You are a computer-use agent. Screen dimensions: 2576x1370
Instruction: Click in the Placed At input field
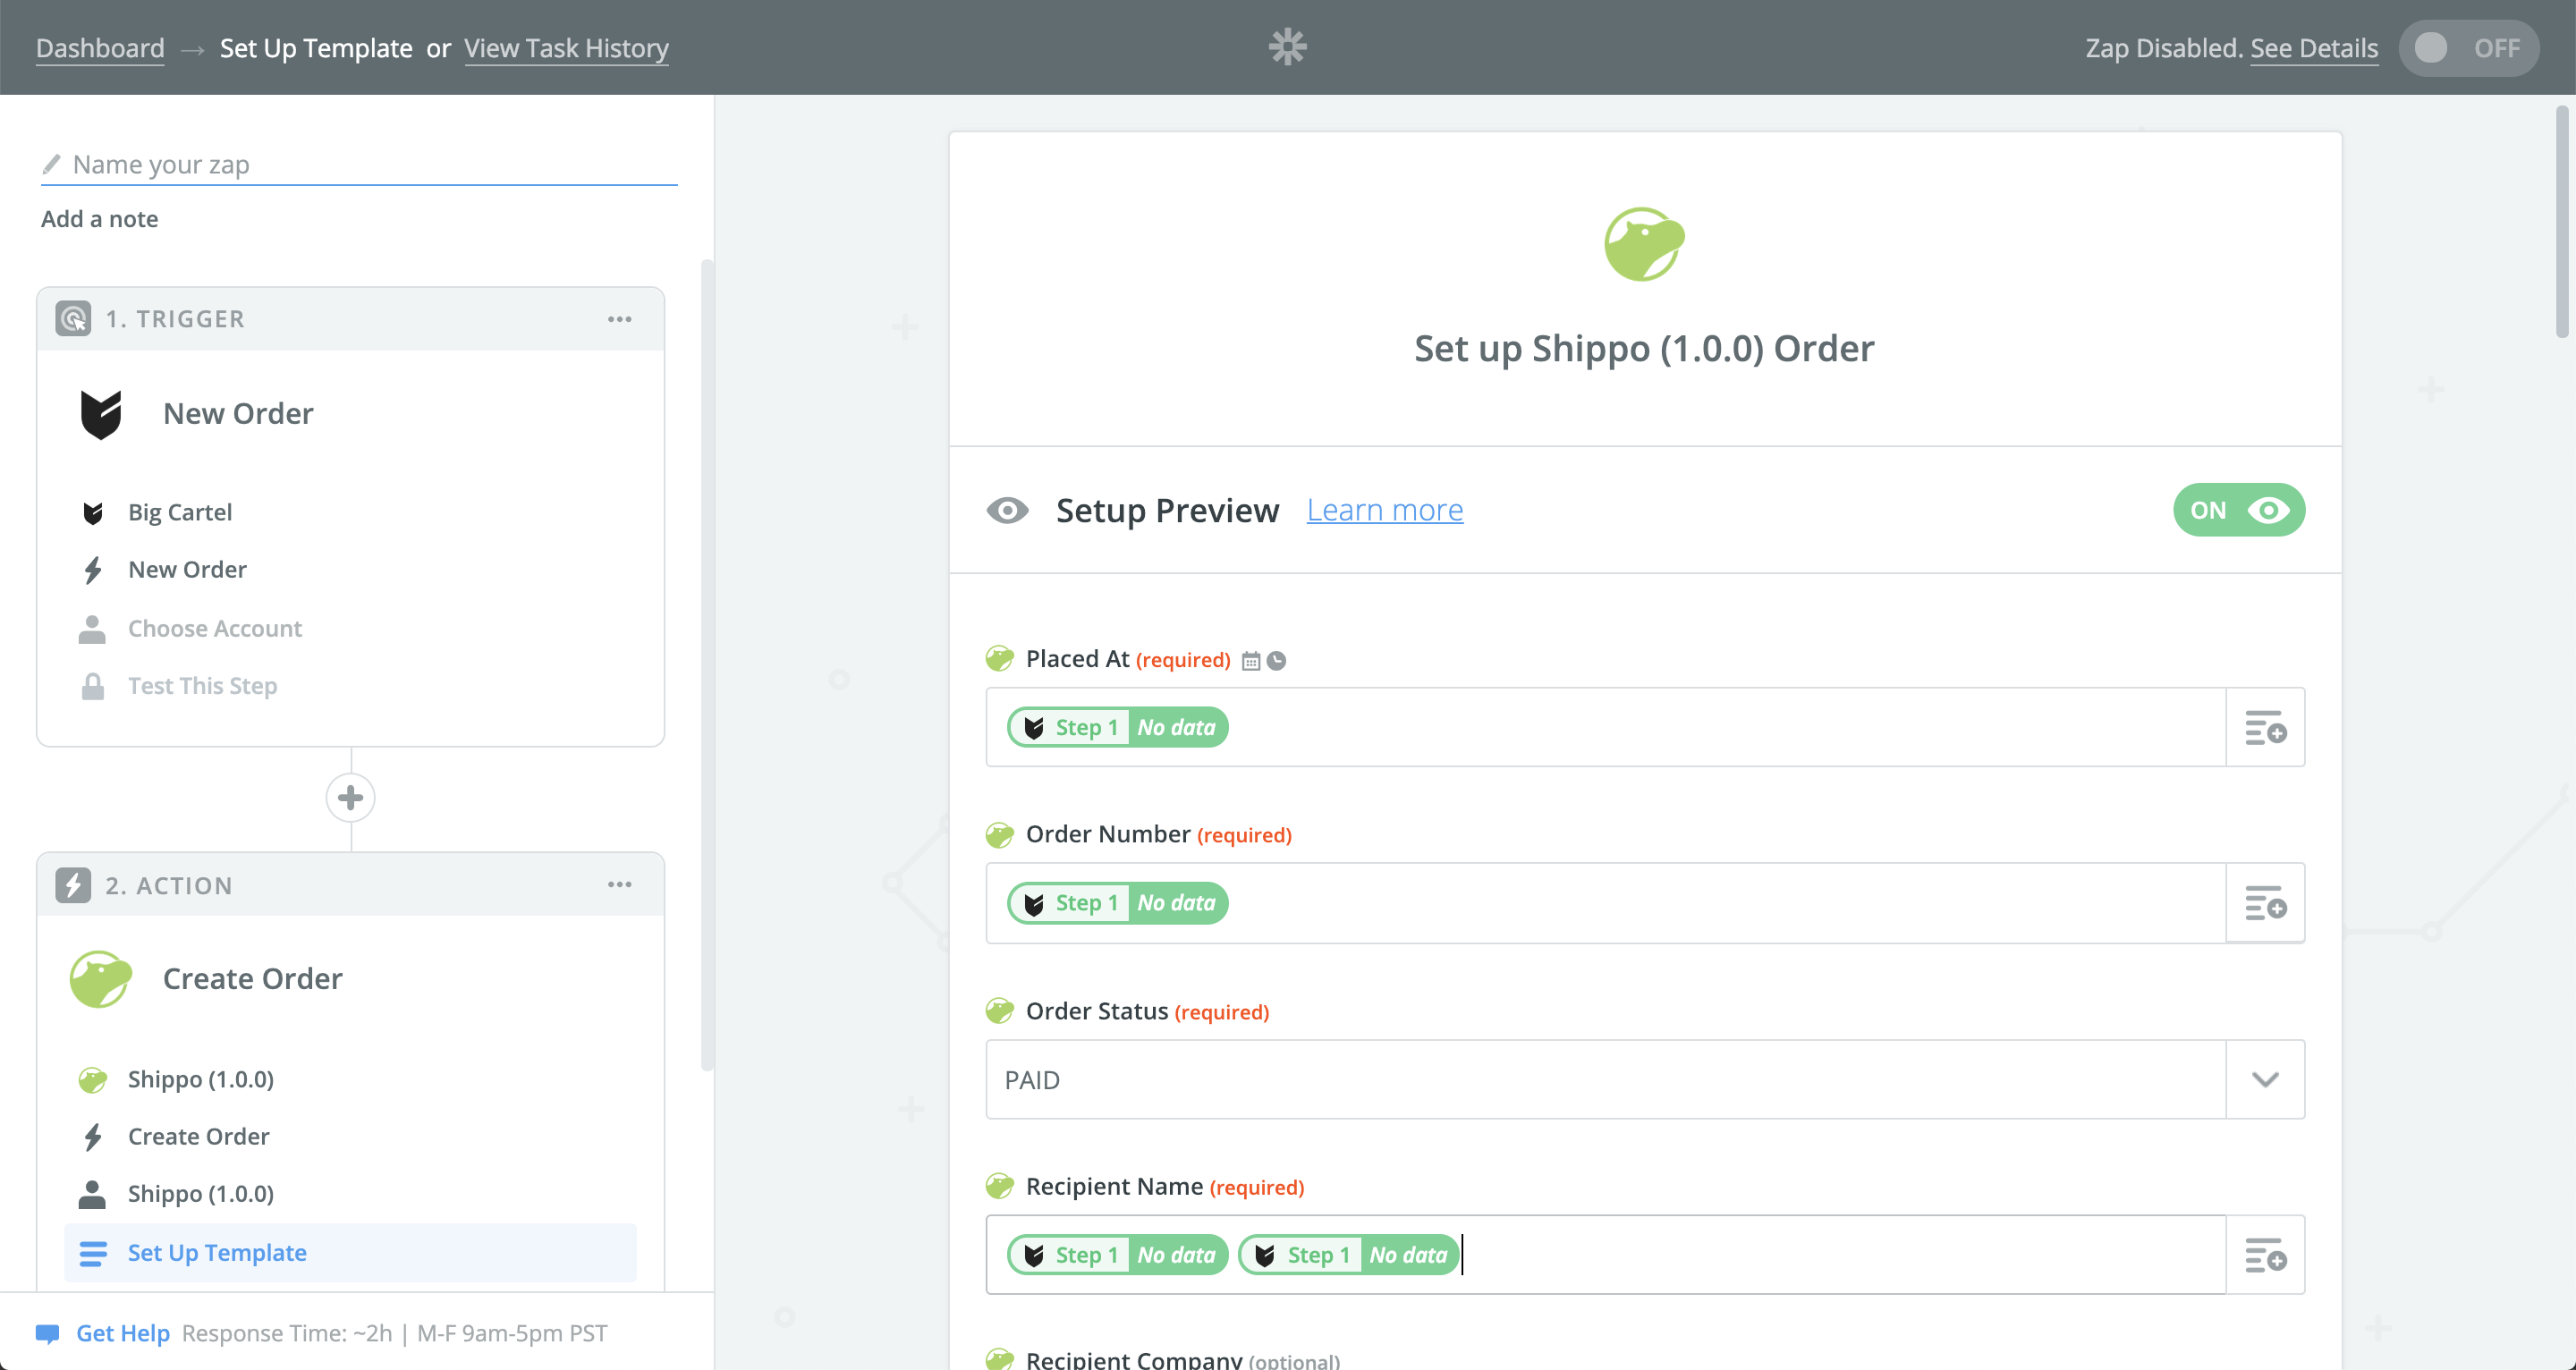click(1605, 727)
